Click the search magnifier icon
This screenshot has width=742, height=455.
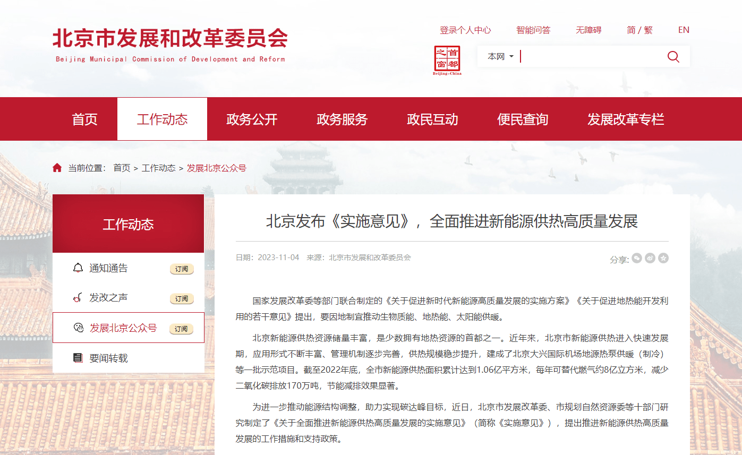(x=673, y=57)
